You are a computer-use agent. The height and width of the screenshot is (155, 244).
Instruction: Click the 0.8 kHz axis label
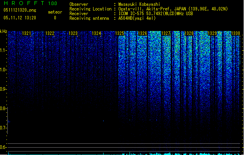3,108
